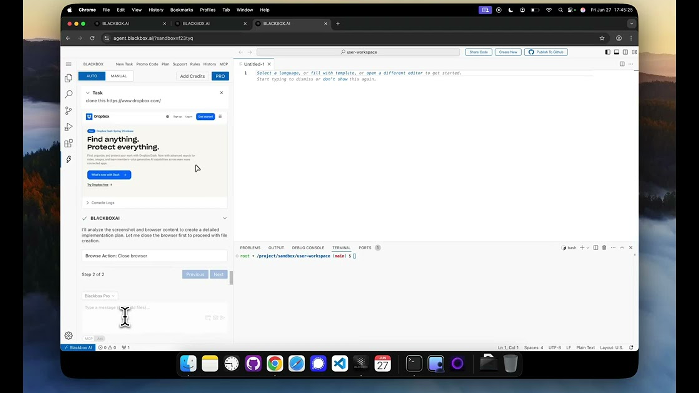Click the Publish To Github button
Viewport: 699px width, 393px height.
546,52
